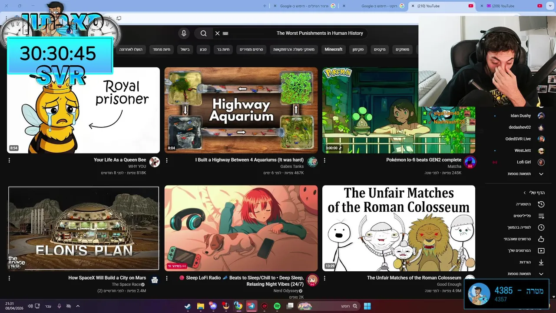556x313 pixels.
Task: Play the Royal prisoner queen bee thumbnail
Action: tap(83, 110)
